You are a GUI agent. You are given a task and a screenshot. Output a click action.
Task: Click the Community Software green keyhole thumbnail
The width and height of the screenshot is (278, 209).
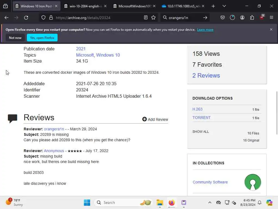click(253, 182)
